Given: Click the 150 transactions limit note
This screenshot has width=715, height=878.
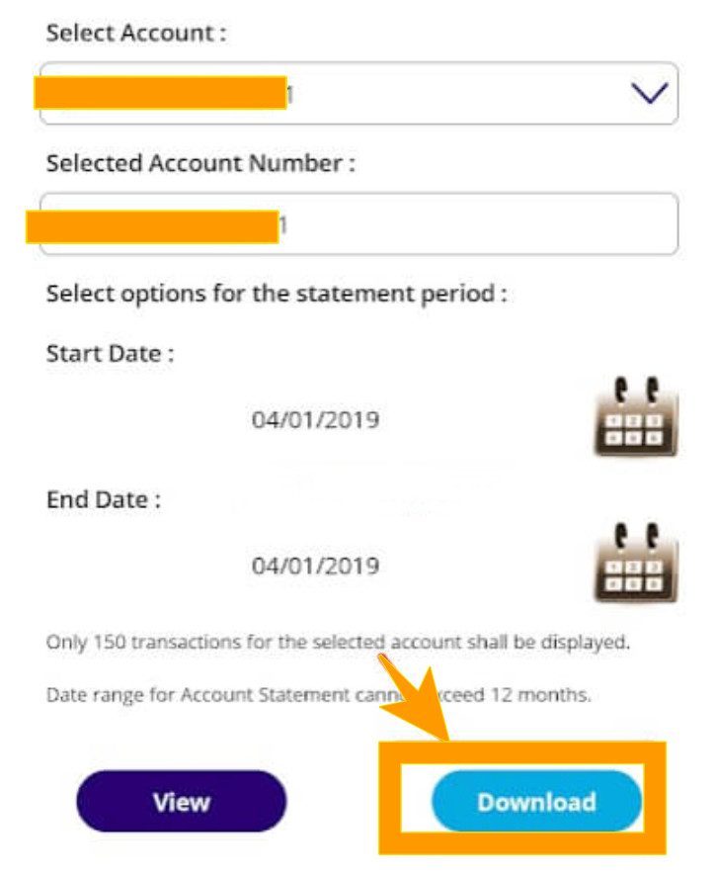Looking at the screenshot, I should 338,643.
